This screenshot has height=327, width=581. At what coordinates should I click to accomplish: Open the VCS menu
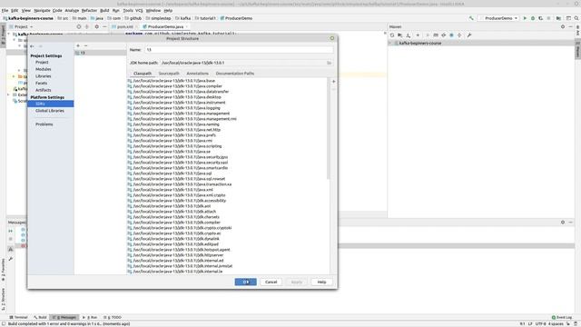tap(139, 10)
